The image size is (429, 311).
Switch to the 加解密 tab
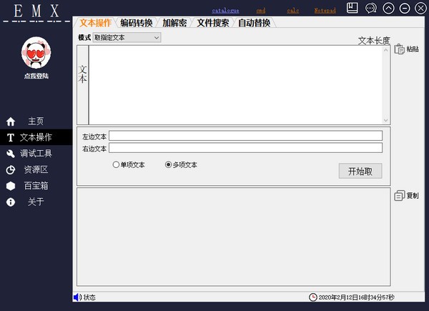coord(174,23)
